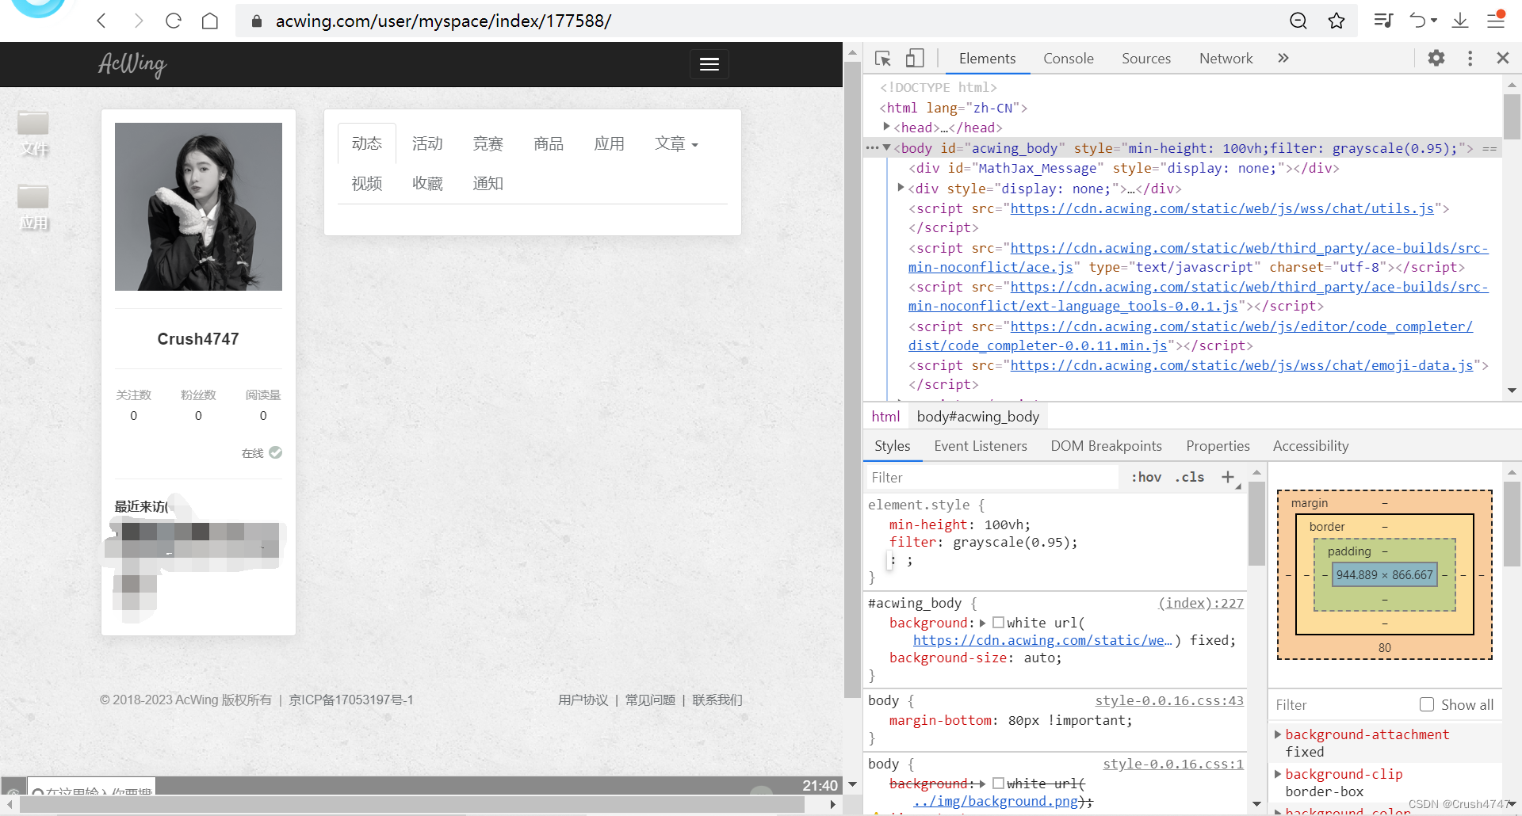
Task: Open the style-0.0.16.css:43 stylesheet link
Action: click(1168, 700)
